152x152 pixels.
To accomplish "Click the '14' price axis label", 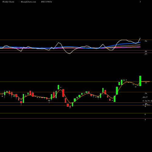I will 146,93.
